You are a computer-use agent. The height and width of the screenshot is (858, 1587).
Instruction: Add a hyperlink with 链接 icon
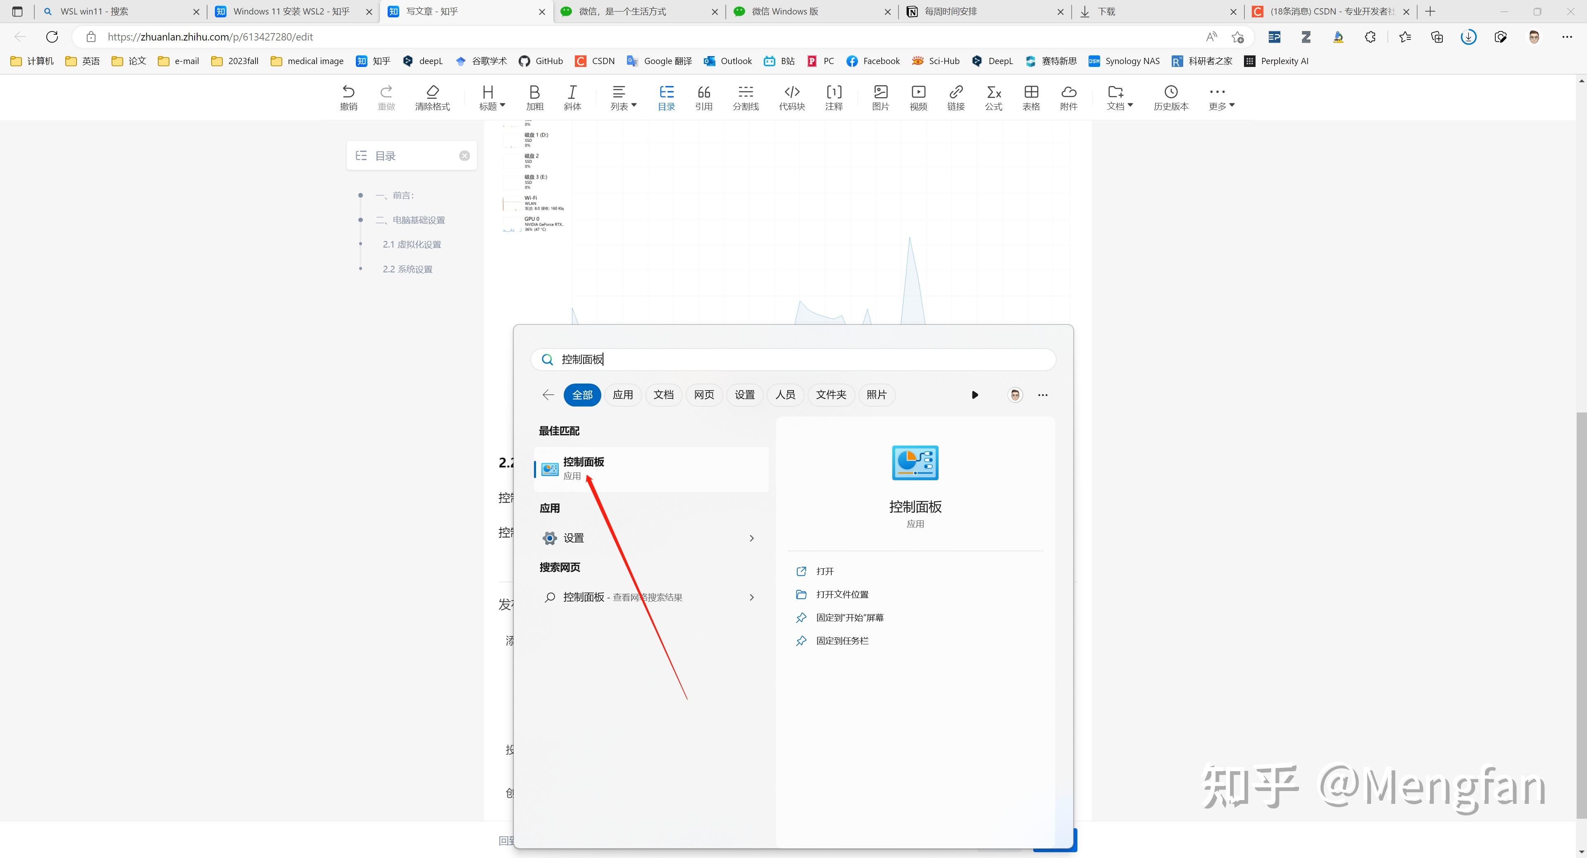[x=956, y=97]
